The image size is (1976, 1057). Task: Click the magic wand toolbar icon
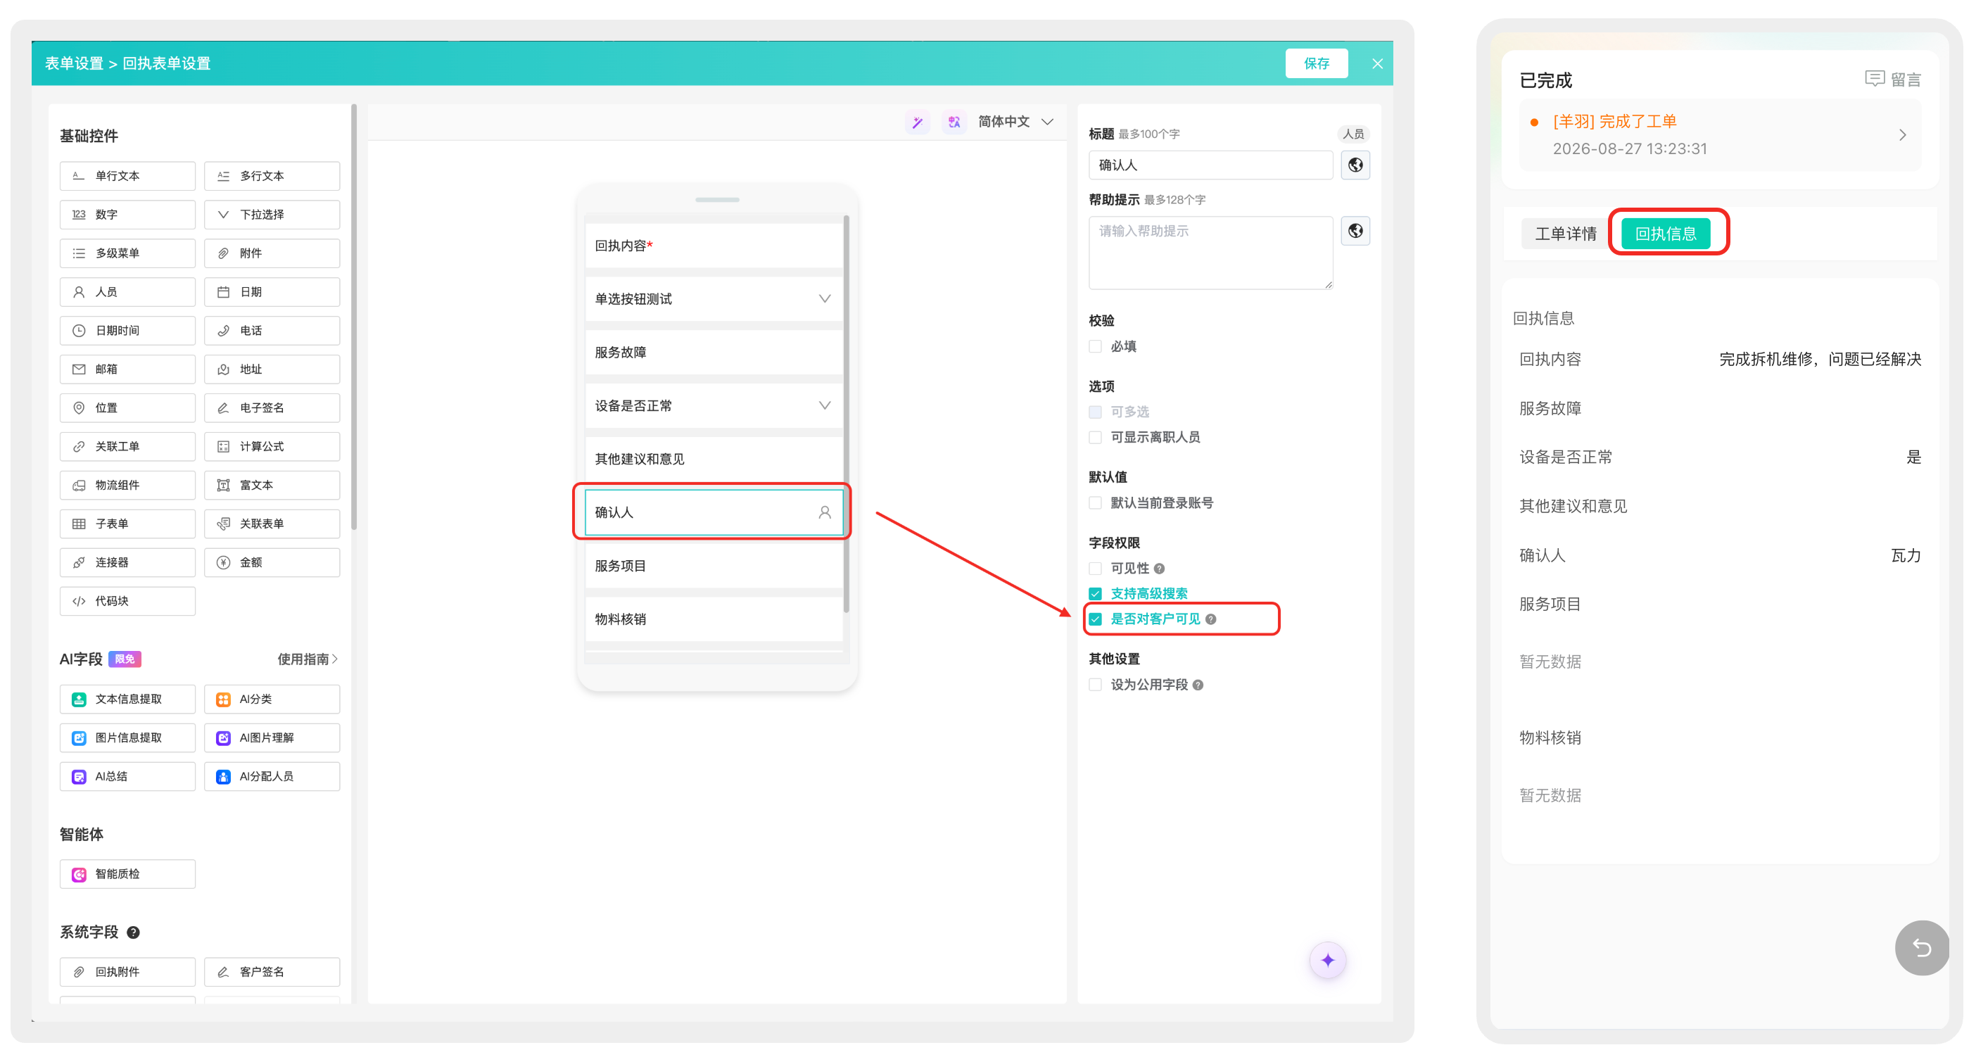(x=918, y=122)
